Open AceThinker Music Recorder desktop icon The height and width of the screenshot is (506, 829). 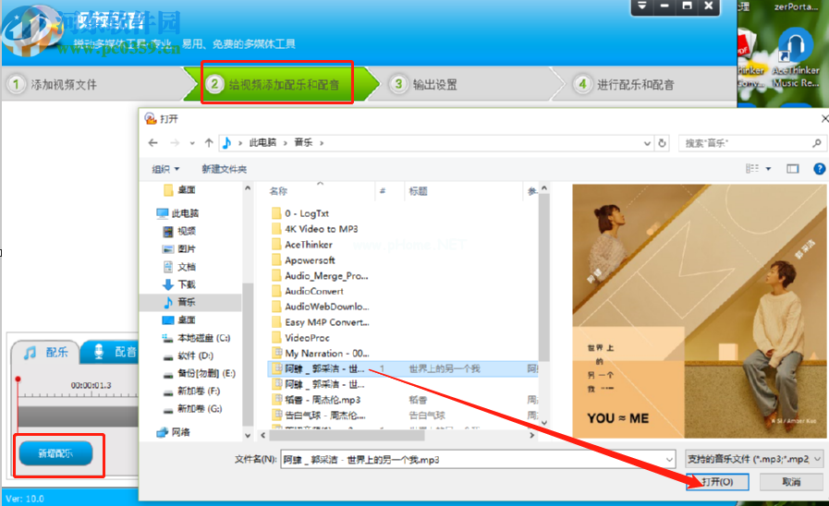797,58
